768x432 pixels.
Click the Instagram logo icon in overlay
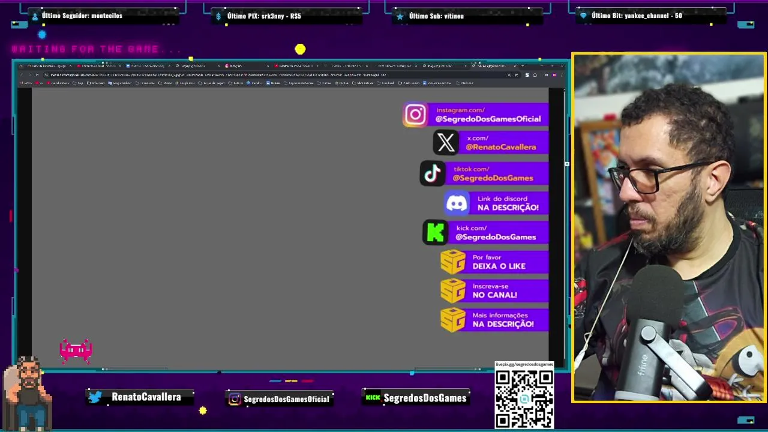[415, 115]
